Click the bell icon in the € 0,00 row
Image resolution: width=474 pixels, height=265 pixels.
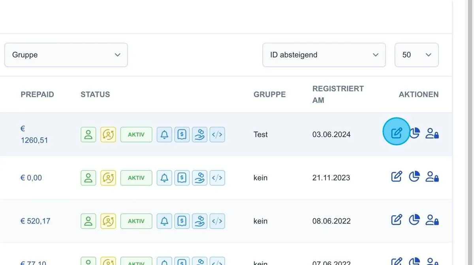coord(164,178)
